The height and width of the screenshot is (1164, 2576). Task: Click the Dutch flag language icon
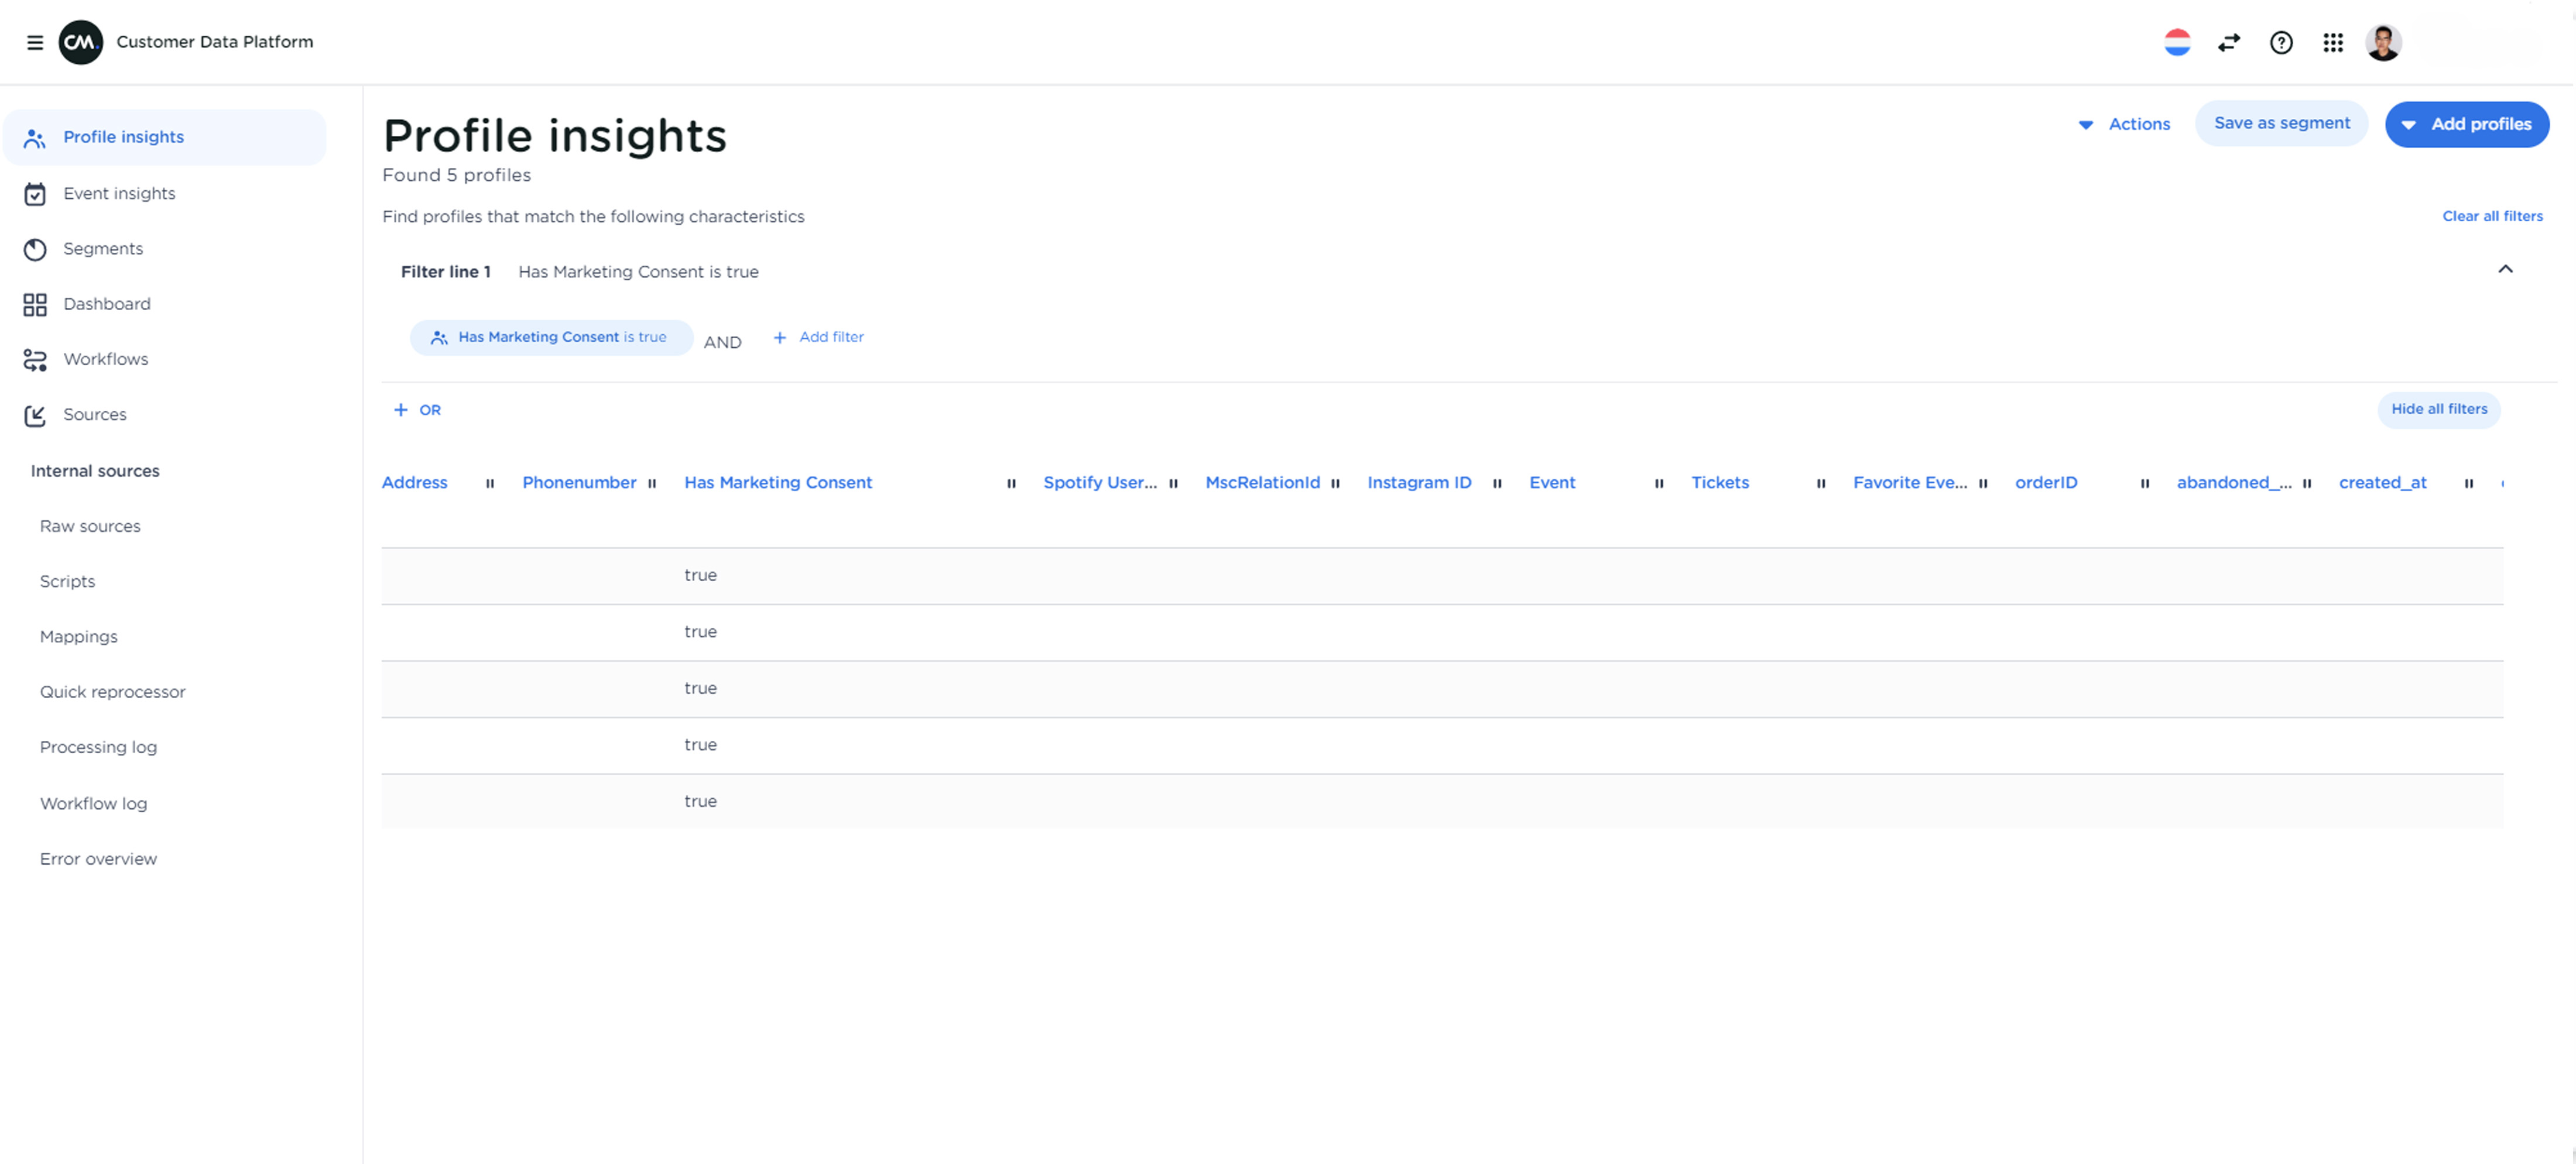(x=2177, y=42)
